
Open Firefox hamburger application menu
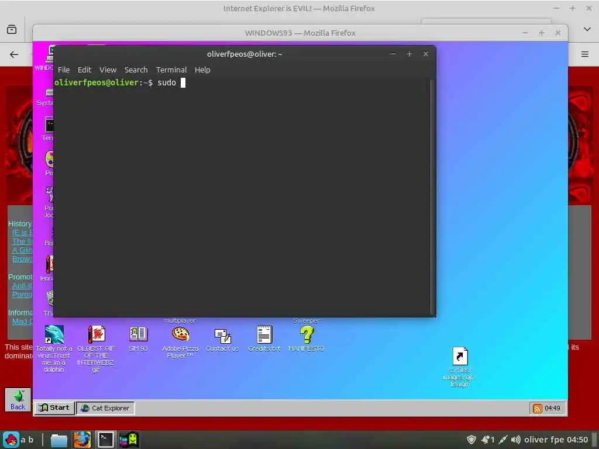coord(584,54)
